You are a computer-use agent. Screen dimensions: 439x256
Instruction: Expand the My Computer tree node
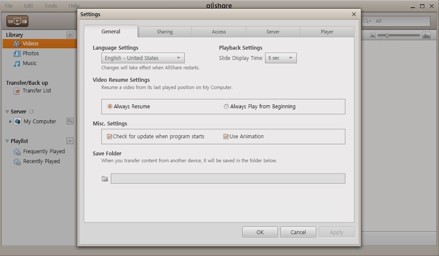pos(10,122)
